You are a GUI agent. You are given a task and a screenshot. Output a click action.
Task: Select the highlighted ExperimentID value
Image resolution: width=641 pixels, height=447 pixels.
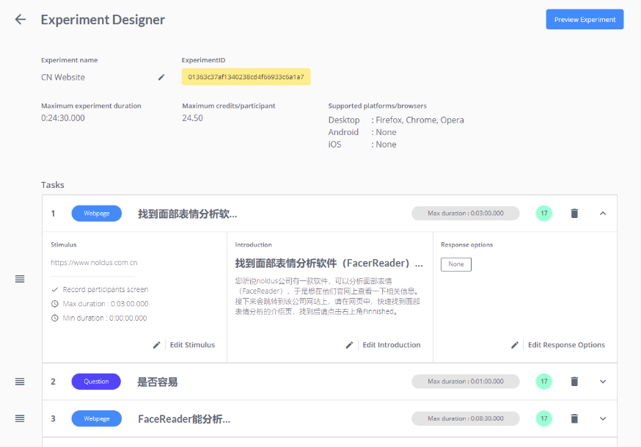tap(246, 76)
